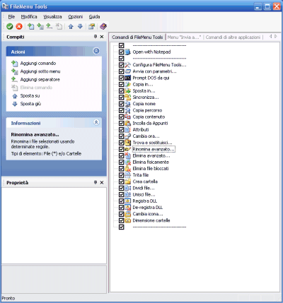Uncheck the Attributi checkbox
Screen dimensions: 283x303
[121, 130]
